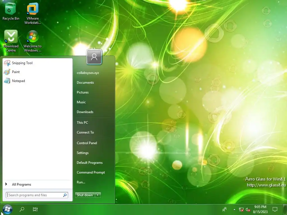
Task: Click the Start orb button
Action: pos(8,209)
